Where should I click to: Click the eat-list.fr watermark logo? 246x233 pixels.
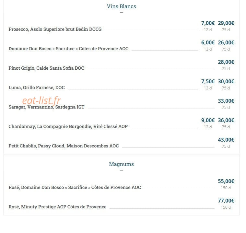click(41, 100)
